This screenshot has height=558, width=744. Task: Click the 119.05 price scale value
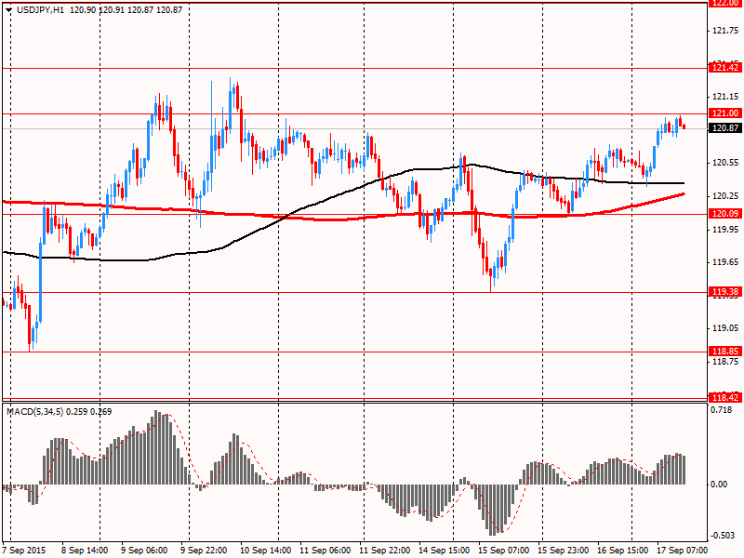725,328
